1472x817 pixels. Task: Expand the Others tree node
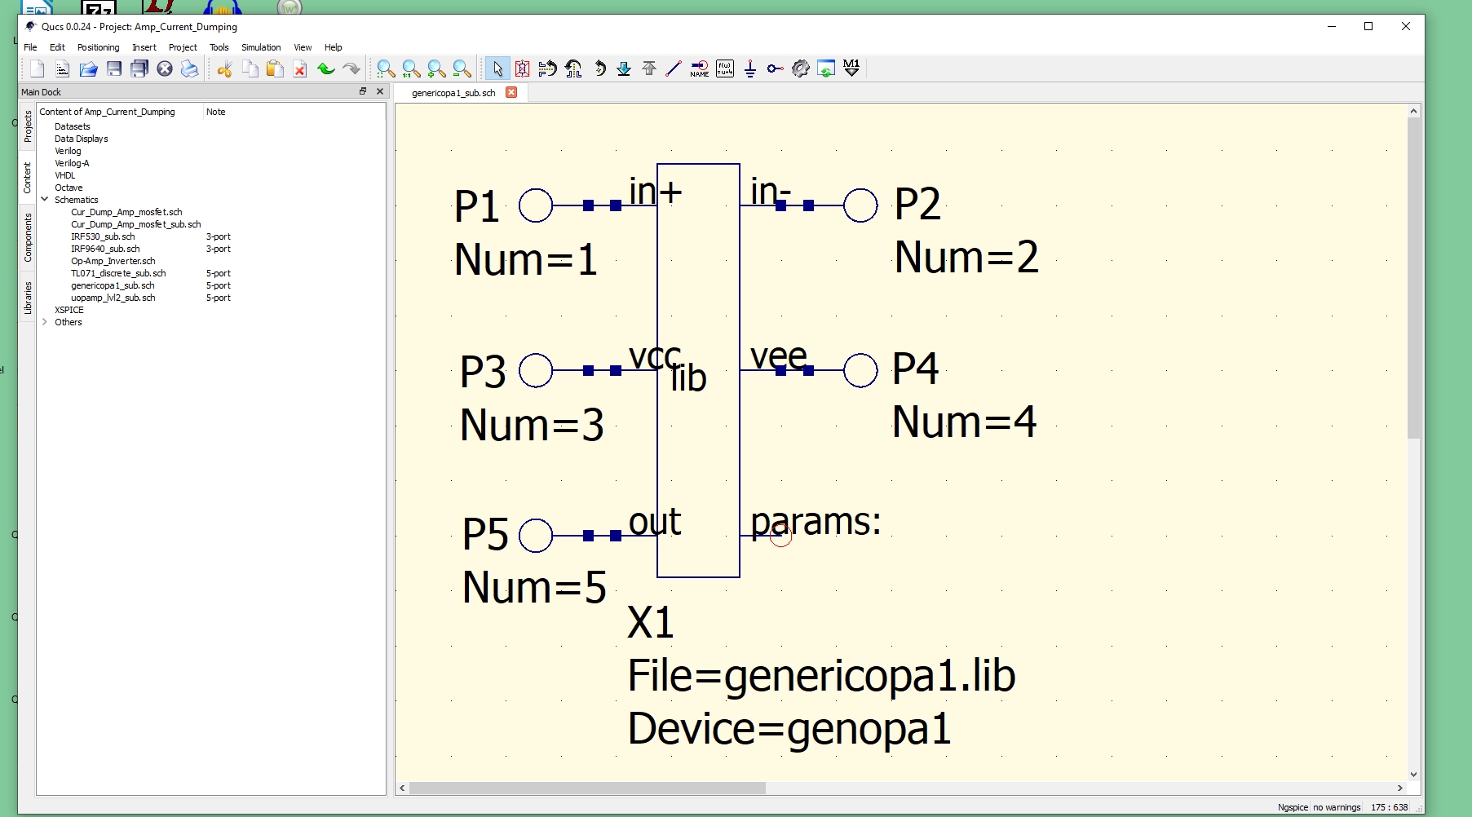click(45, 321)
